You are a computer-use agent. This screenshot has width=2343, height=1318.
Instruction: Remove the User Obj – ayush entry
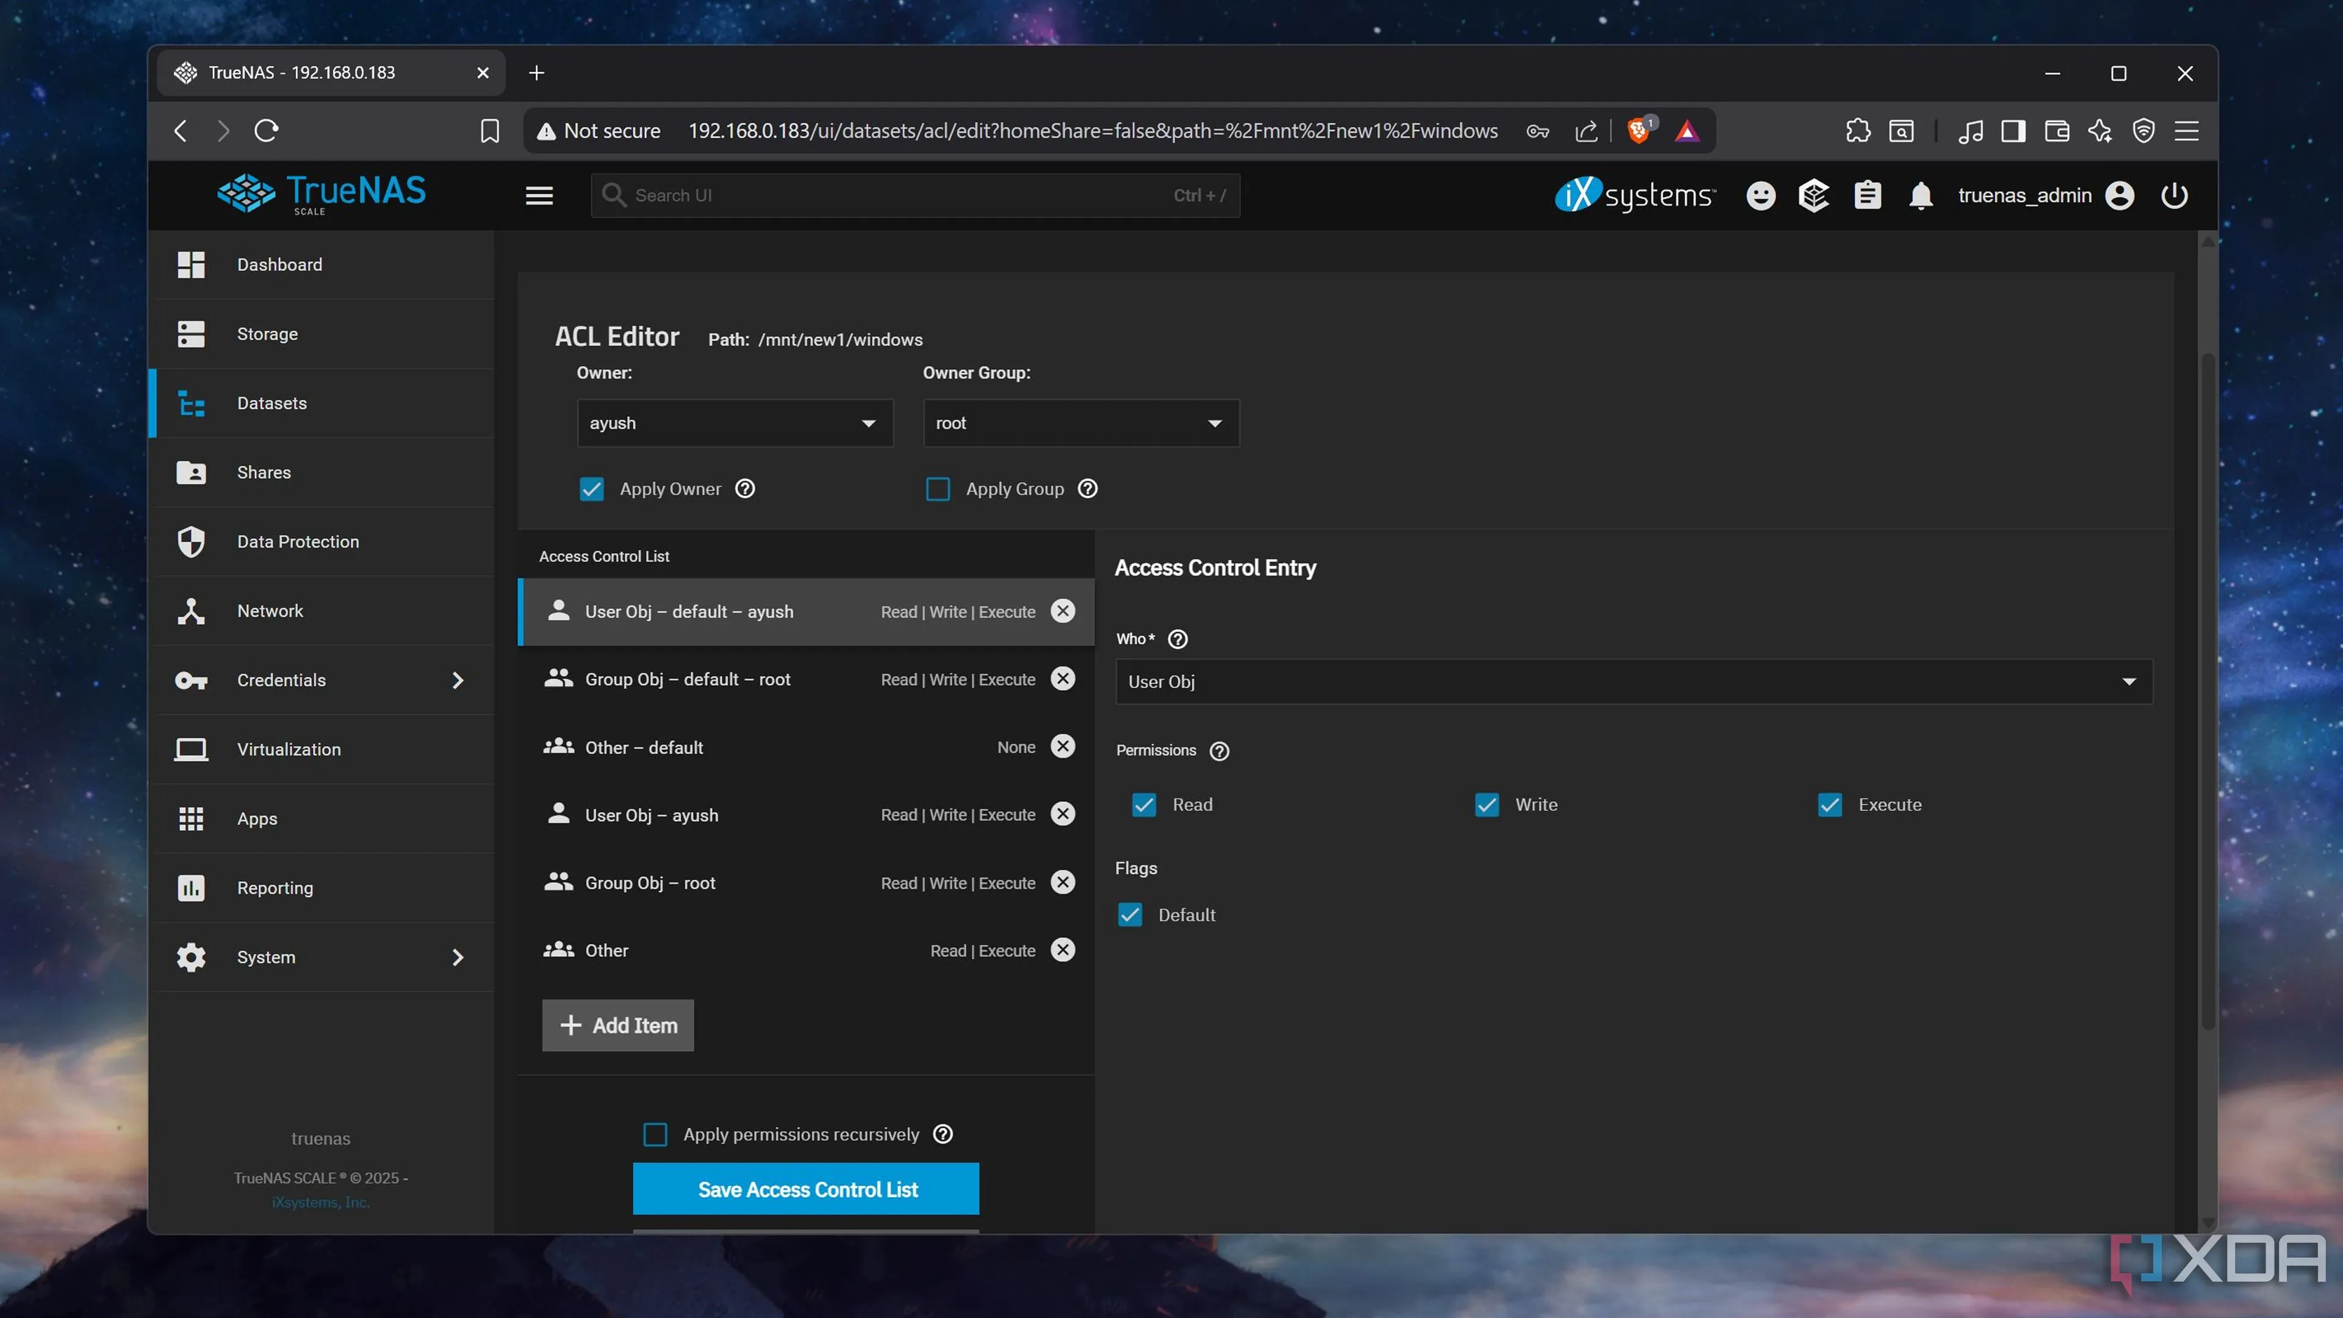[1062, 814]
